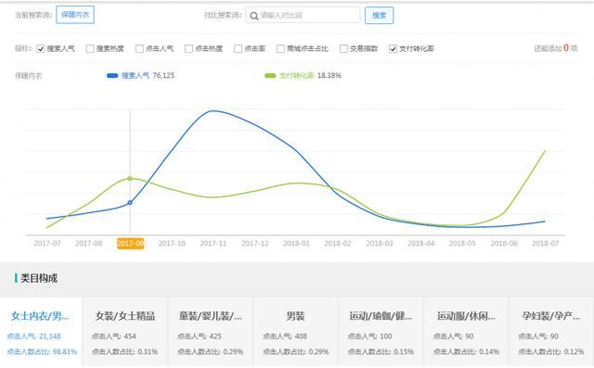Click the green 支付转化率 legend marker
This screenshot has width=594, height=368.
[270, 76]
